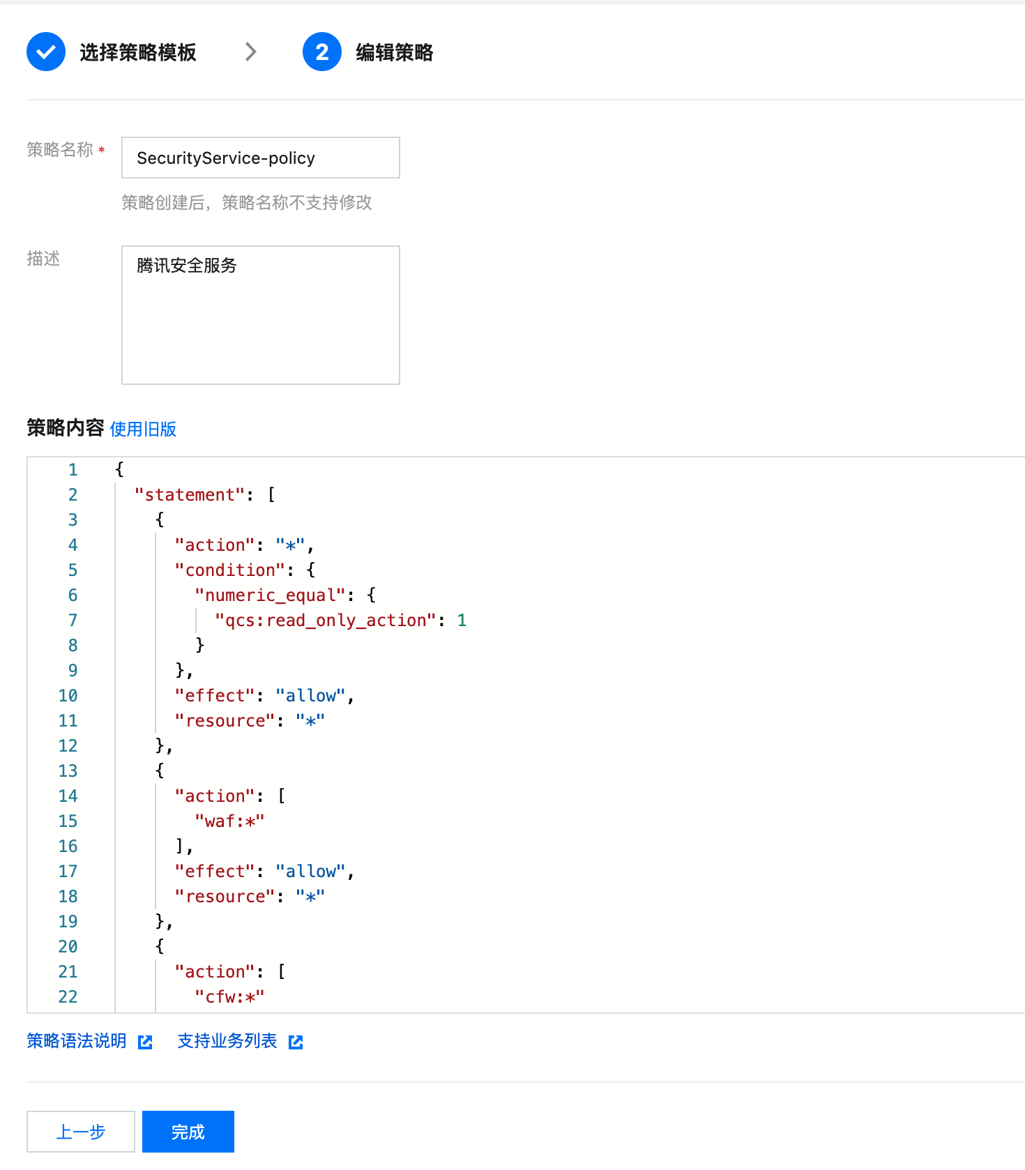Go back with 上一步 button
Viewport: 1025px width, 1170px height.
(81, 1132)
